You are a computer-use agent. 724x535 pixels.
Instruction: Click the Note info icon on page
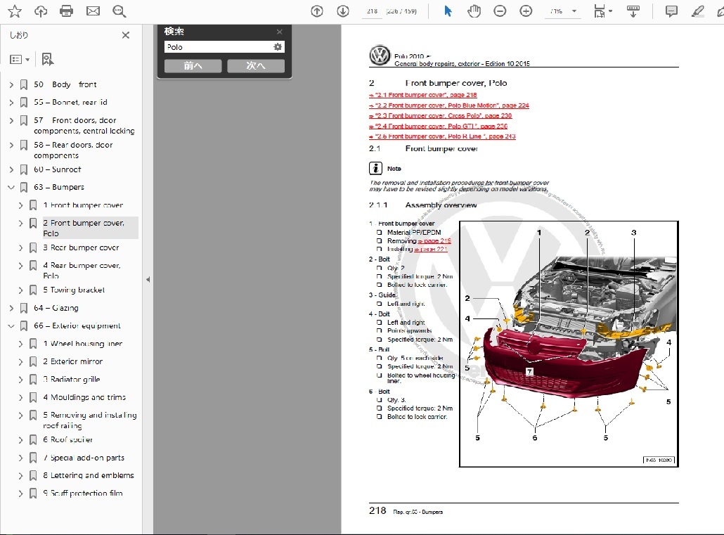(x=375, y=168)
